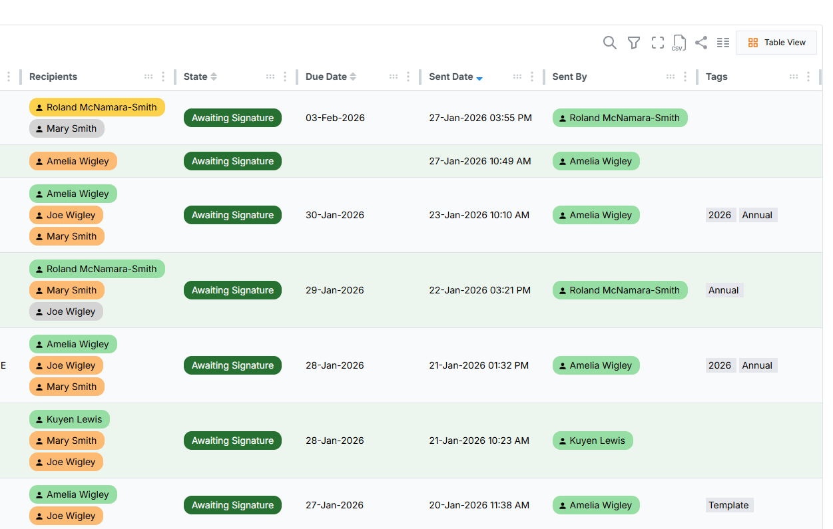Click the share icon in toolbar
This screenshot has height=529, width=833.
pos(701,43)
